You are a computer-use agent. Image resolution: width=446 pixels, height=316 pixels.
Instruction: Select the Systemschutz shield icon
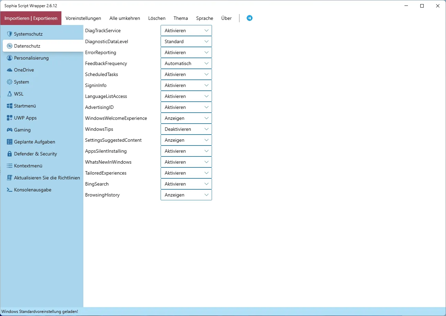point(10,34)
